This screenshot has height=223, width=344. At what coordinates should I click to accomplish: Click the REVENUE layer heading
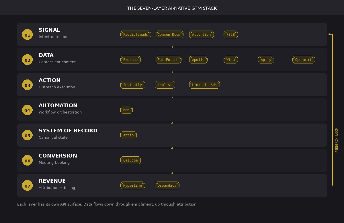tap(52, 181)
